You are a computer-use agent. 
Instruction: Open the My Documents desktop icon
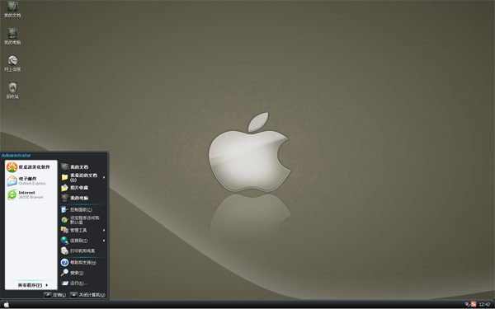point(12,9)
